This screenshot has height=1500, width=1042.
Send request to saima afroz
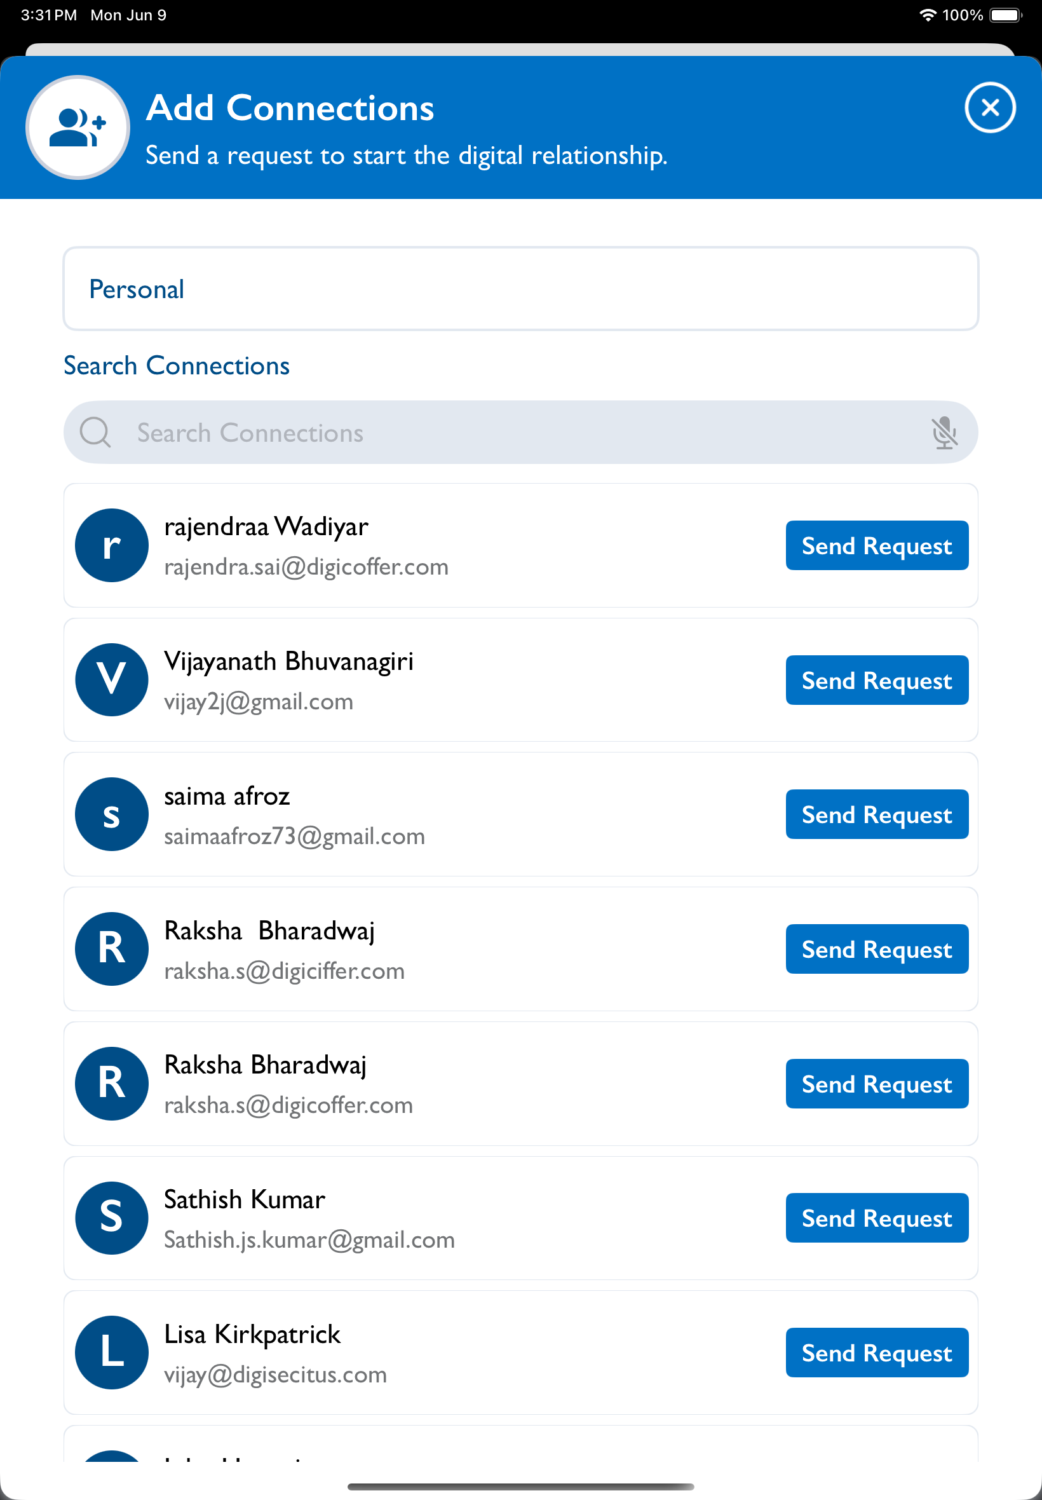[876, 814]
